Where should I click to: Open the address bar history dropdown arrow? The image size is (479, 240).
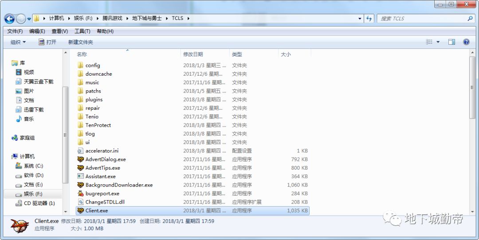360,19
